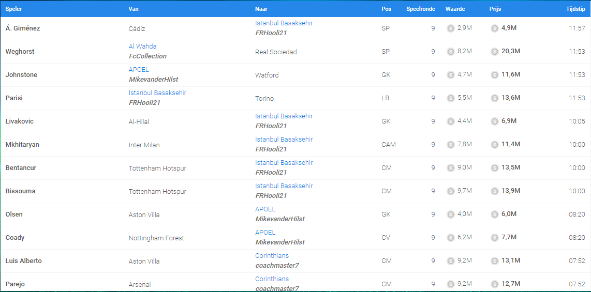Image resolution: width=591 pixels, height=292 pixels.
Task: Sort by the Naar column header
Action: [x=261, y=9]
